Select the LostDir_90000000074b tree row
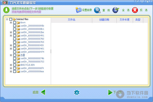This screenshot has height=102, width=153. (32, 58)
